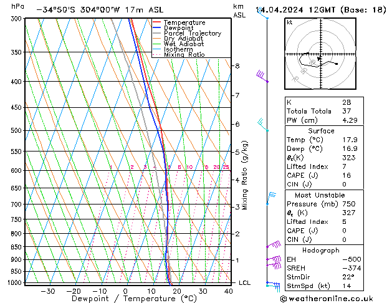Click the Most Unstable section heading
392x303 pixels.
320,195
